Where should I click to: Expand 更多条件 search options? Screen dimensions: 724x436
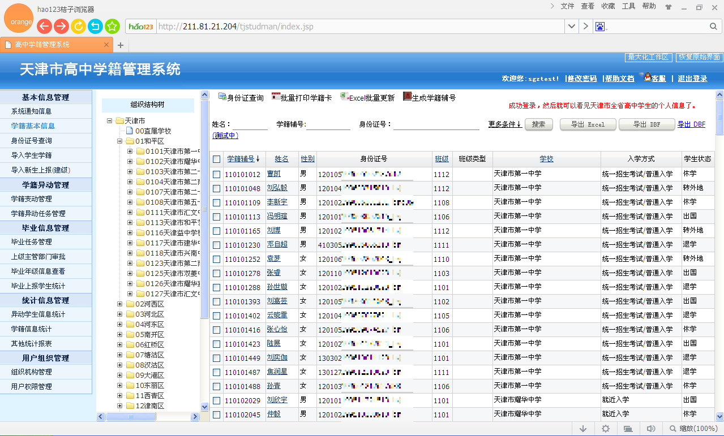click(x=505, y=124)
